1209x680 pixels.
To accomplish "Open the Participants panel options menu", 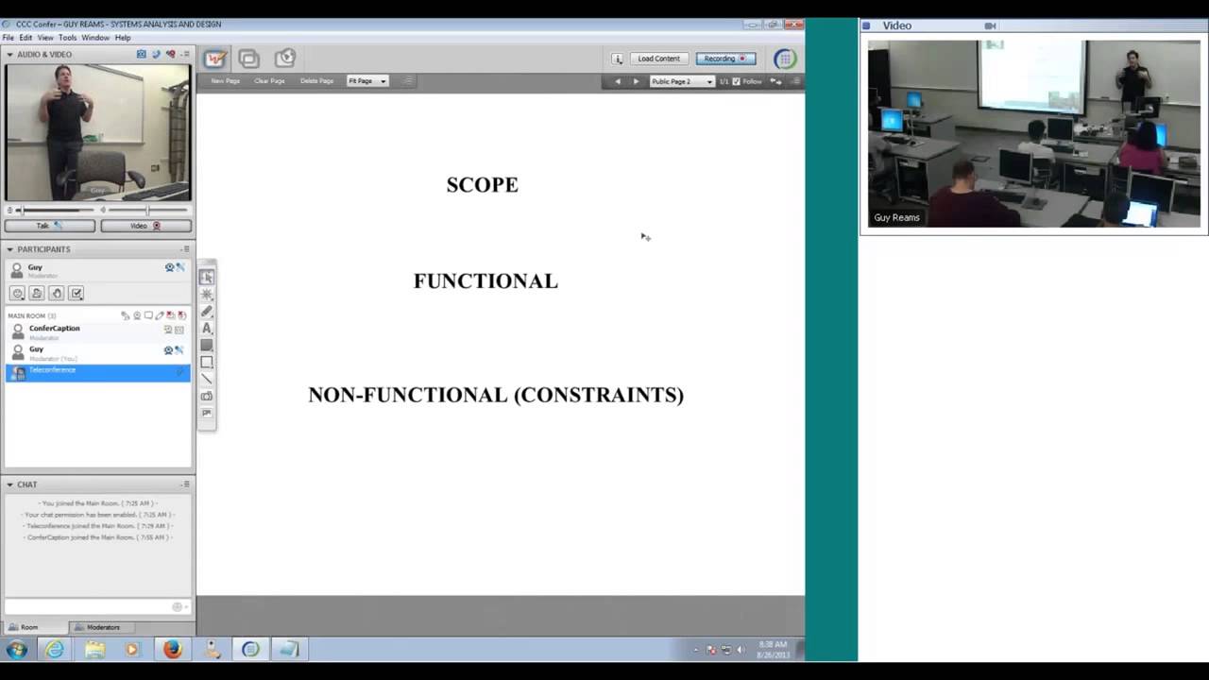I will (x=185, y=249).
